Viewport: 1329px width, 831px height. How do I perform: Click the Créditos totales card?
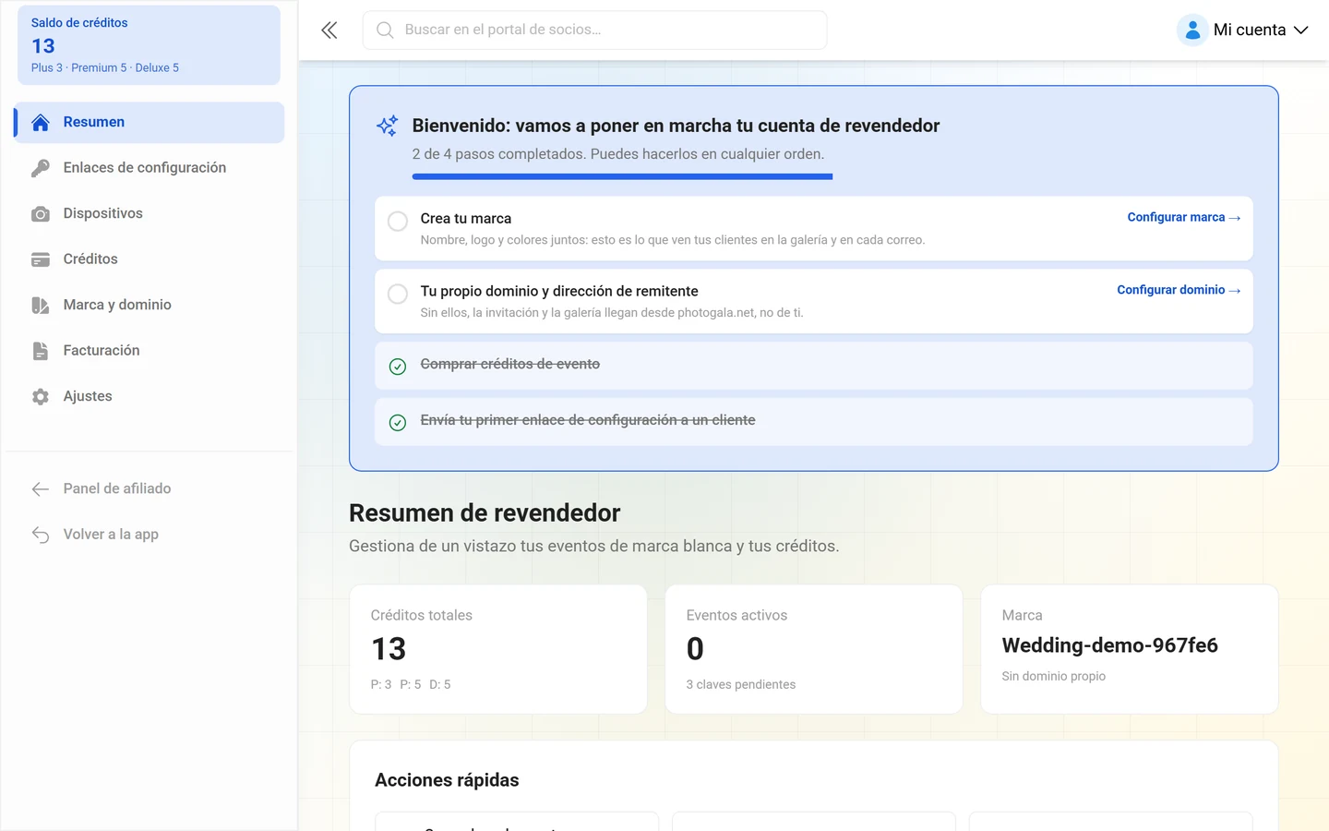(x=498, y=649)
